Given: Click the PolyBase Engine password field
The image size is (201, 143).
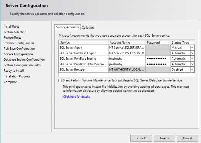Looking at the screenshot, I should pos(158,59).
